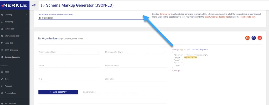Viewport: 269px width, 105px height.
Task: Open the Rich Results Test link
Action: (247, 17)
